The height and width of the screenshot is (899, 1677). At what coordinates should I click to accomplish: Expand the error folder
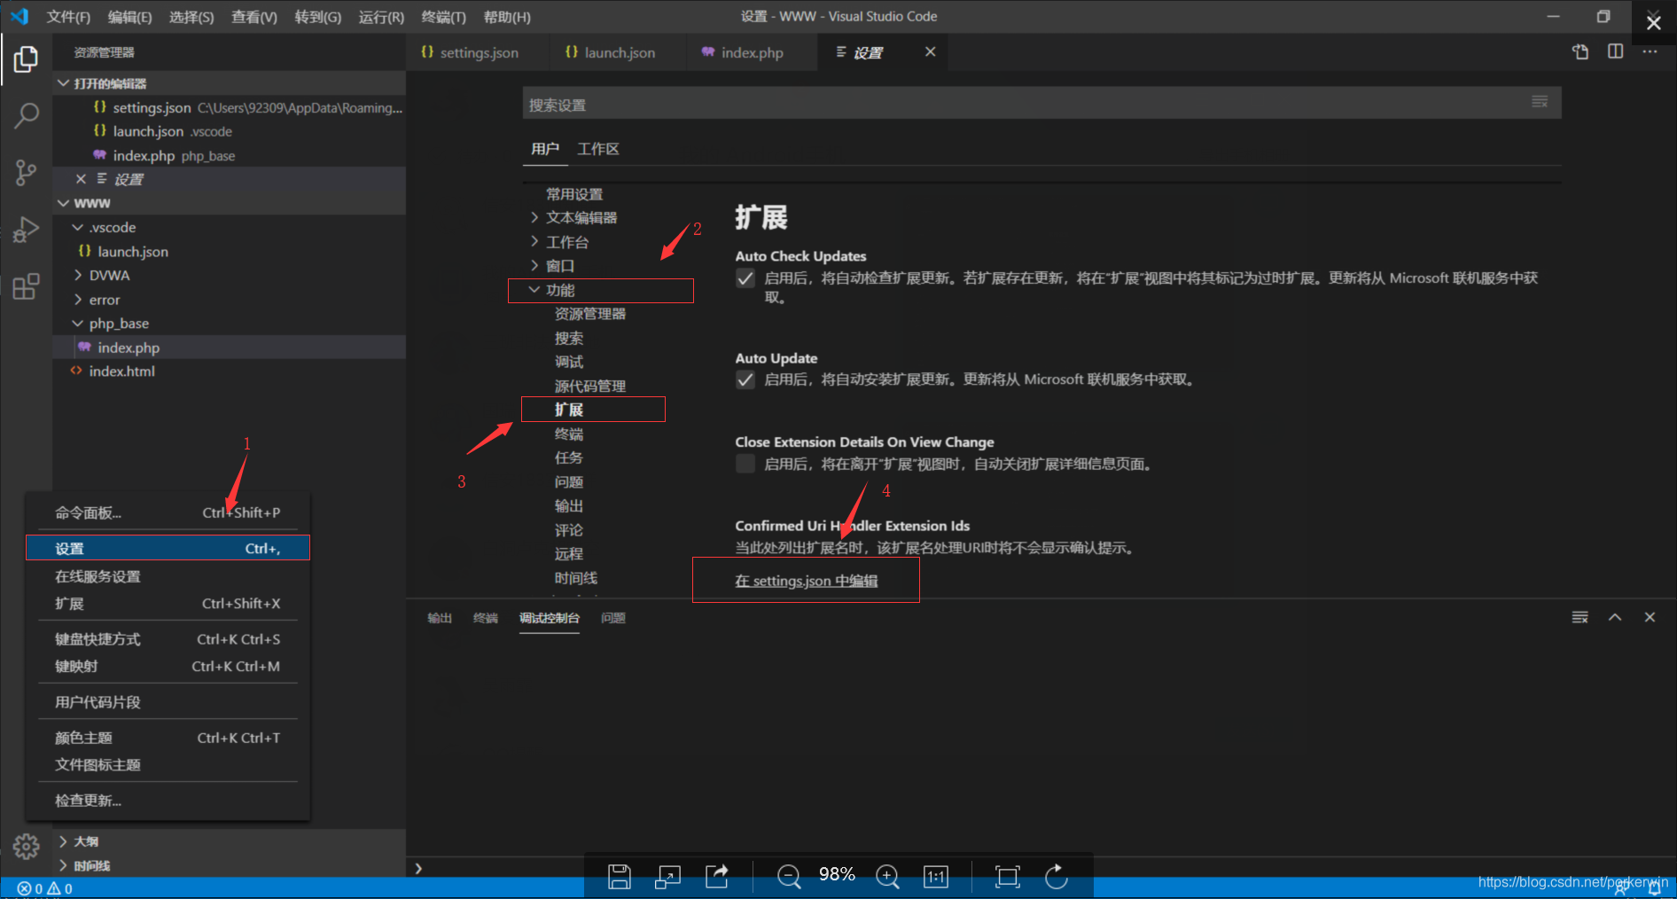tap(78, 300)
